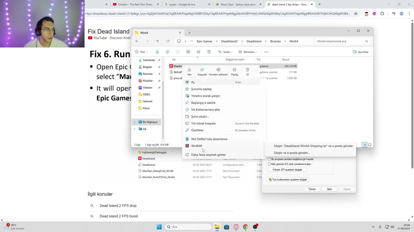Image resolution: width=414 pixels, height=232 pixels.
Task: Select Aç in the context menu
Action: coord(222,82)
